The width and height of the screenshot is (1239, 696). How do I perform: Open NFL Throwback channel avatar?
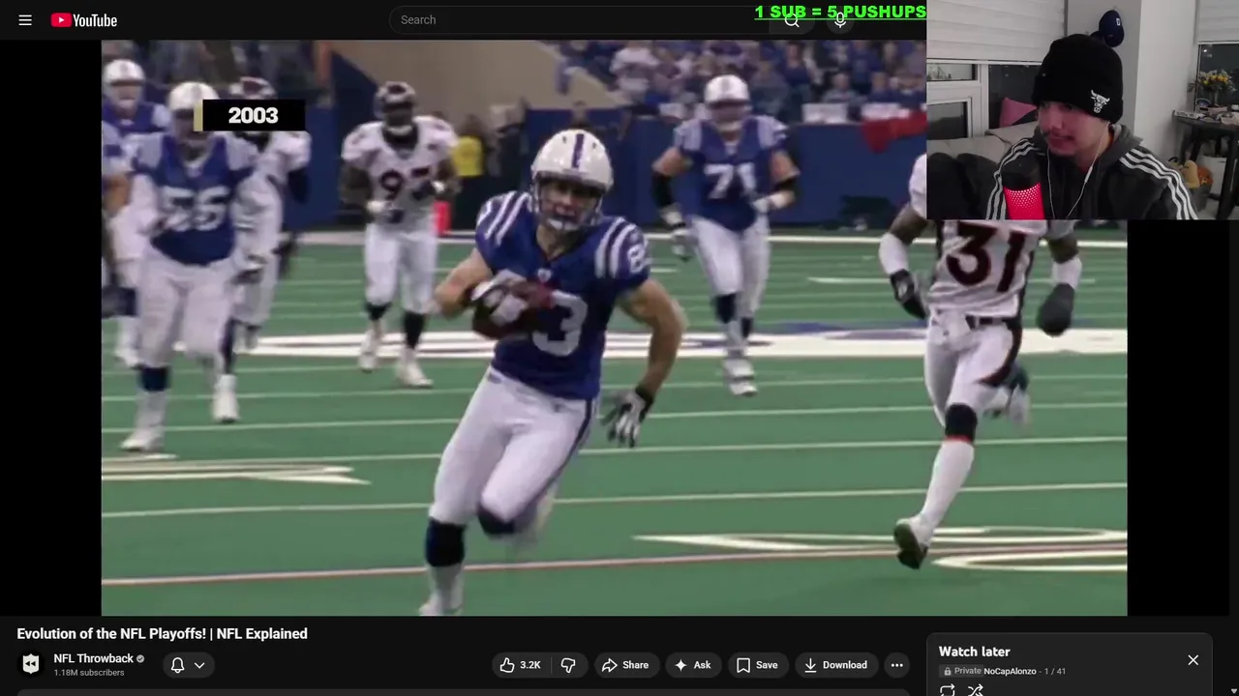coord(31,664)
